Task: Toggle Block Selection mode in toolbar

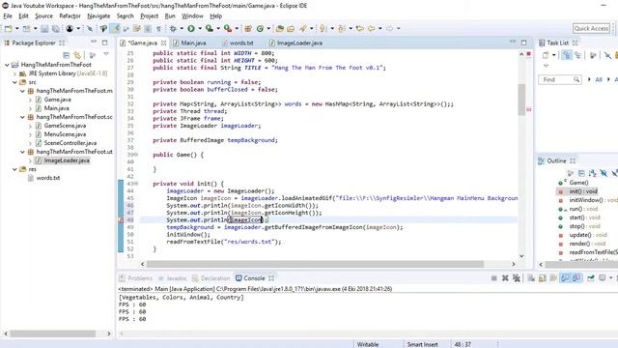Action: click(148, 28)
